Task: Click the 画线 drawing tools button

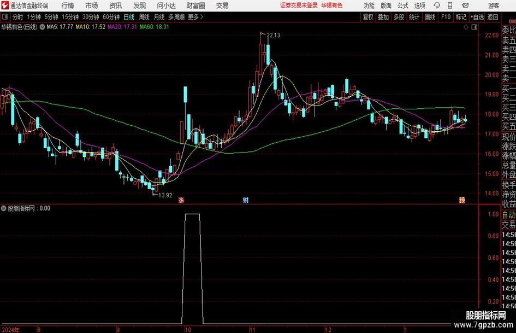Action: pos(430,17)
